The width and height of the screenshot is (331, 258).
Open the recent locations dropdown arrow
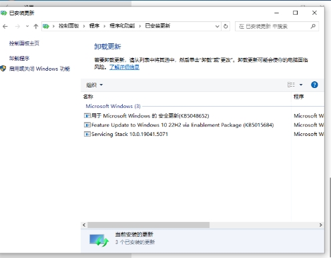(x=27, y=27)
